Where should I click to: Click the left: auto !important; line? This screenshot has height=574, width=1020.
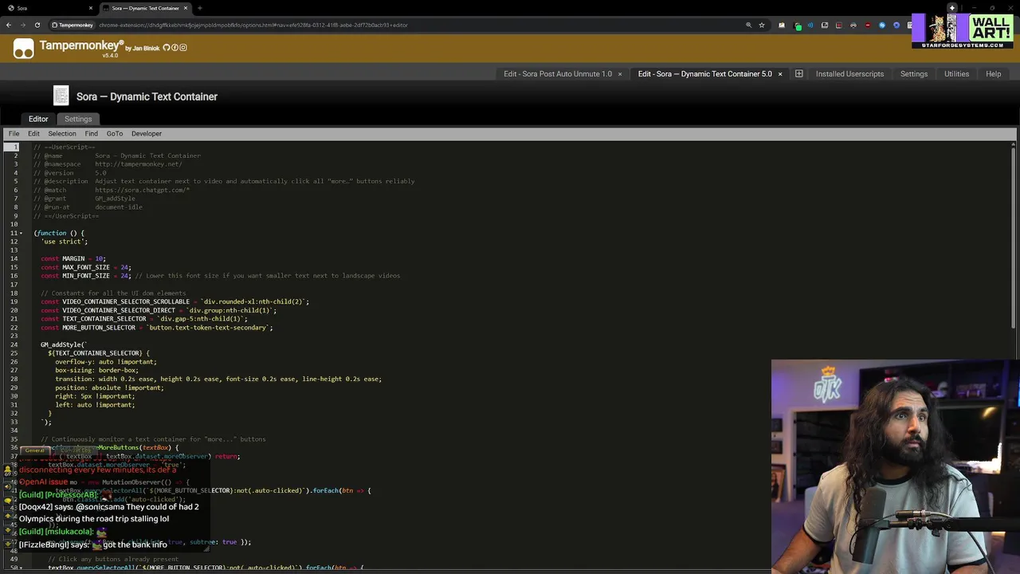(x=95, y=405)
